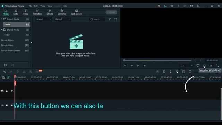This screenshot has height=125, width=222.
Task: Hide video track 1 with eye icon
Action: click(12, 91)
